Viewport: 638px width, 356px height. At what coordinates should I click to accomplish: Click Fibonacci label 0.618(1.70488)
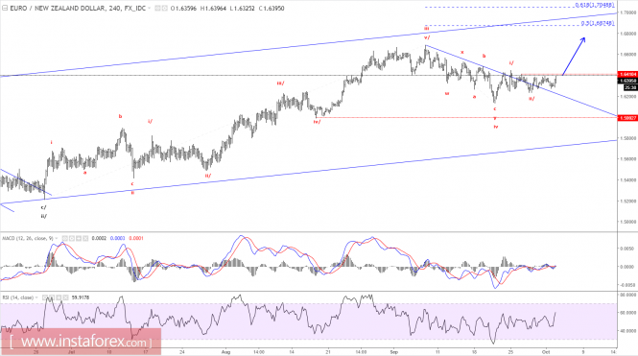coord(594,6)
